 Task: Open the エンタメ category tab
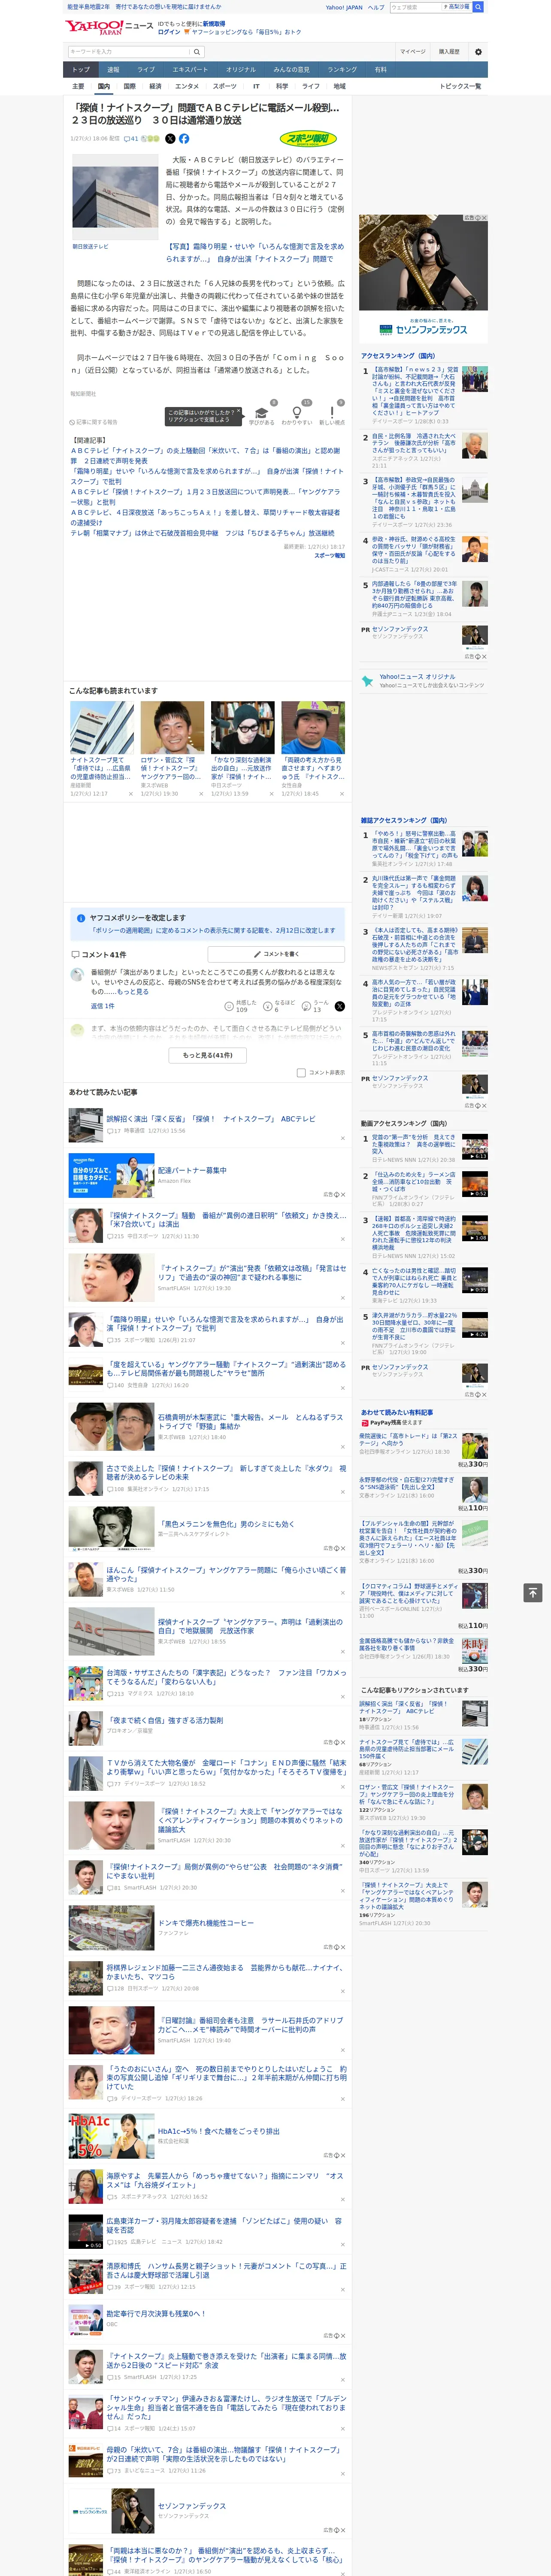pos(187,87)
